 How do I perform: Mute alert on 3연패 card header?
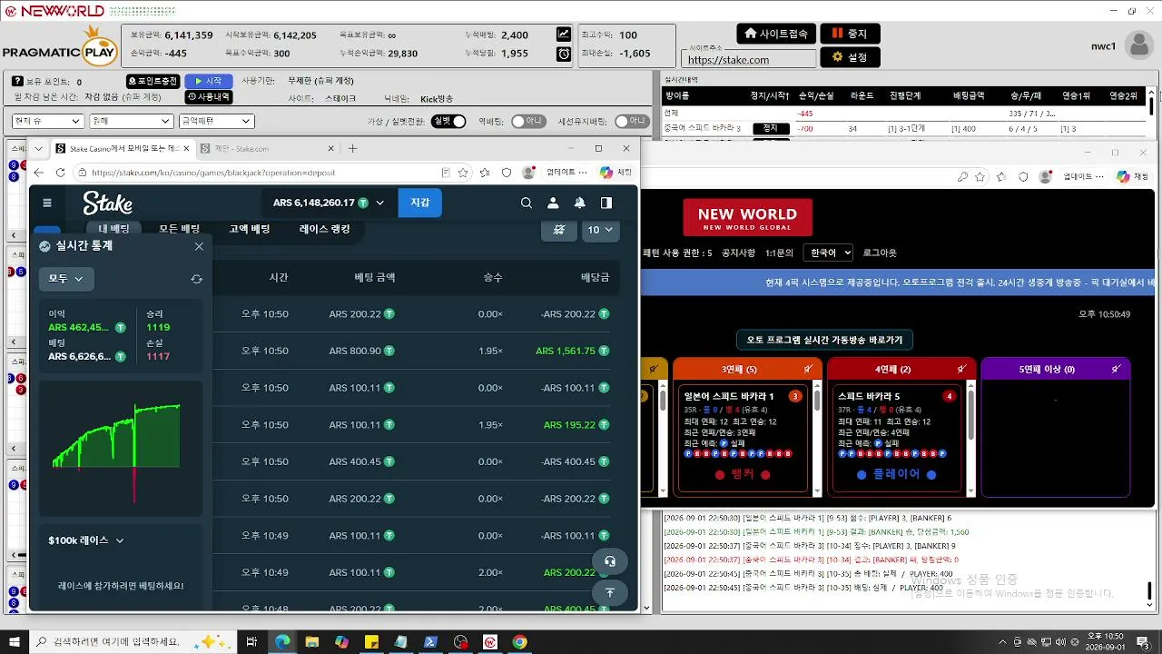808,369
